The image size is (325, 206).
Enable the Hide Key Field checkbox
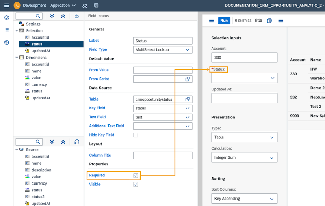[x=136, y=135]
